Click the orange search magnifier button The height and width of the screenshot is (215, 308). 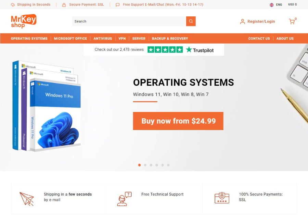pos(191,21)
